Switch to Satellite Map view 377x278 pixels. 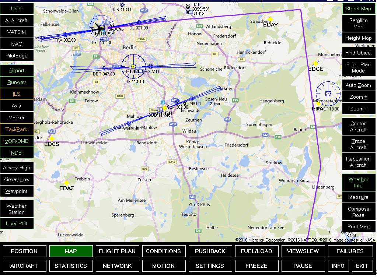pos(359,24)
